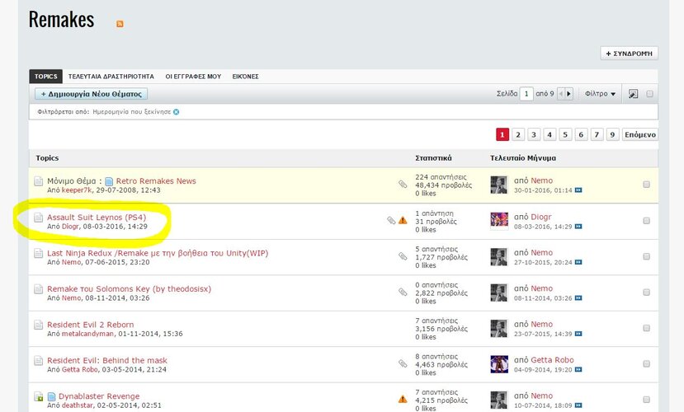The height and width of the screenshot is (412, 684).
Task: Switch to the Topics tab
Action: click(46, 76)
